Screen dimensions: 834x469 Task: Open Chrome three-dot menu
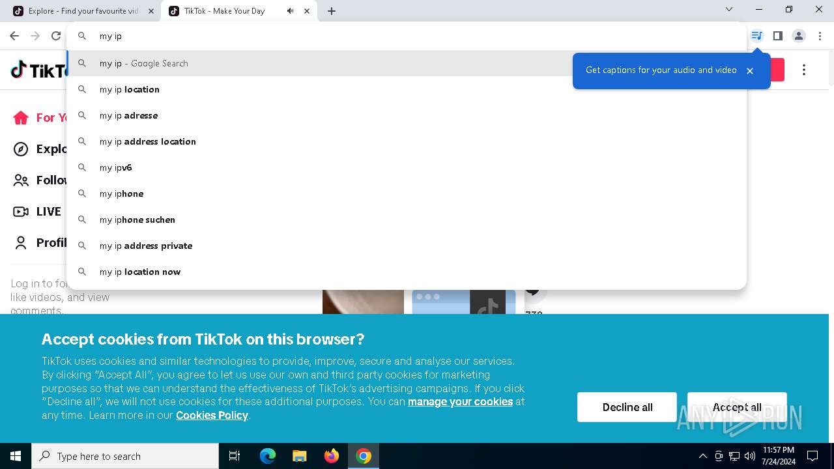(820, 36)
